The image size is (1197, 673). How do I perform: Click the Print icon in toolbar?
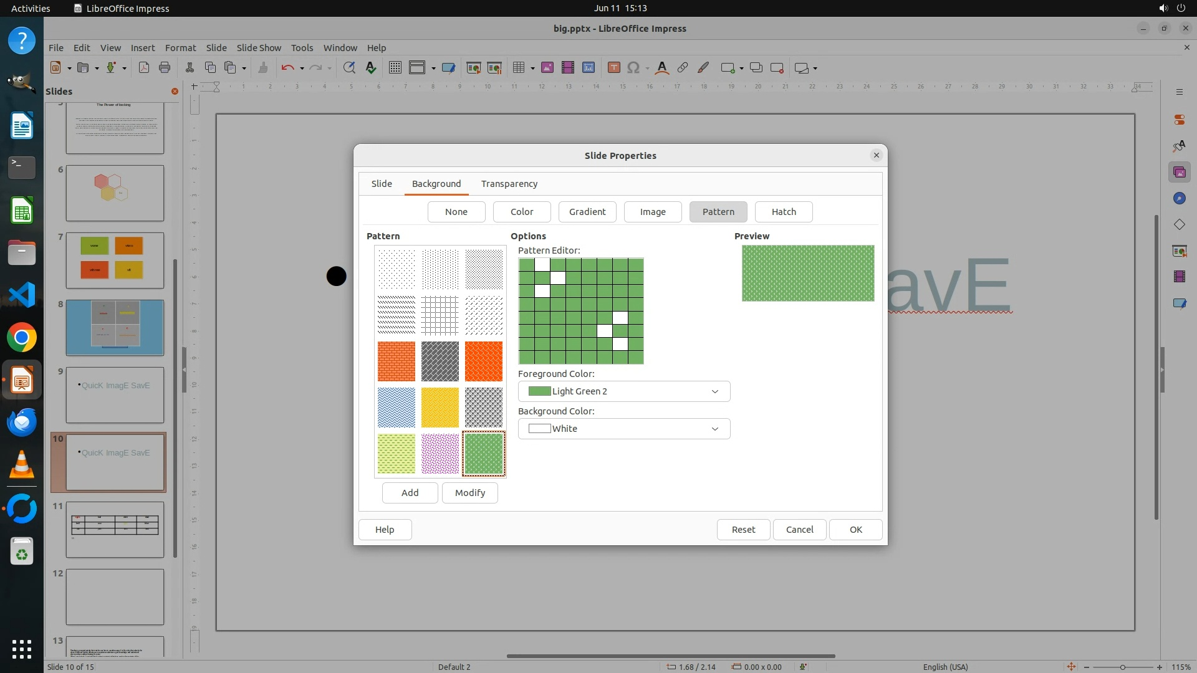coord(165,68)
